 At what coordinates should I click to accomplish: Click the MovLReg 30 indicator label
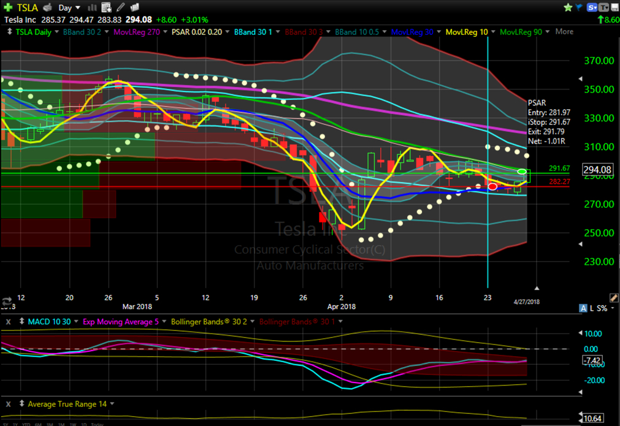[x=412, y=32]
